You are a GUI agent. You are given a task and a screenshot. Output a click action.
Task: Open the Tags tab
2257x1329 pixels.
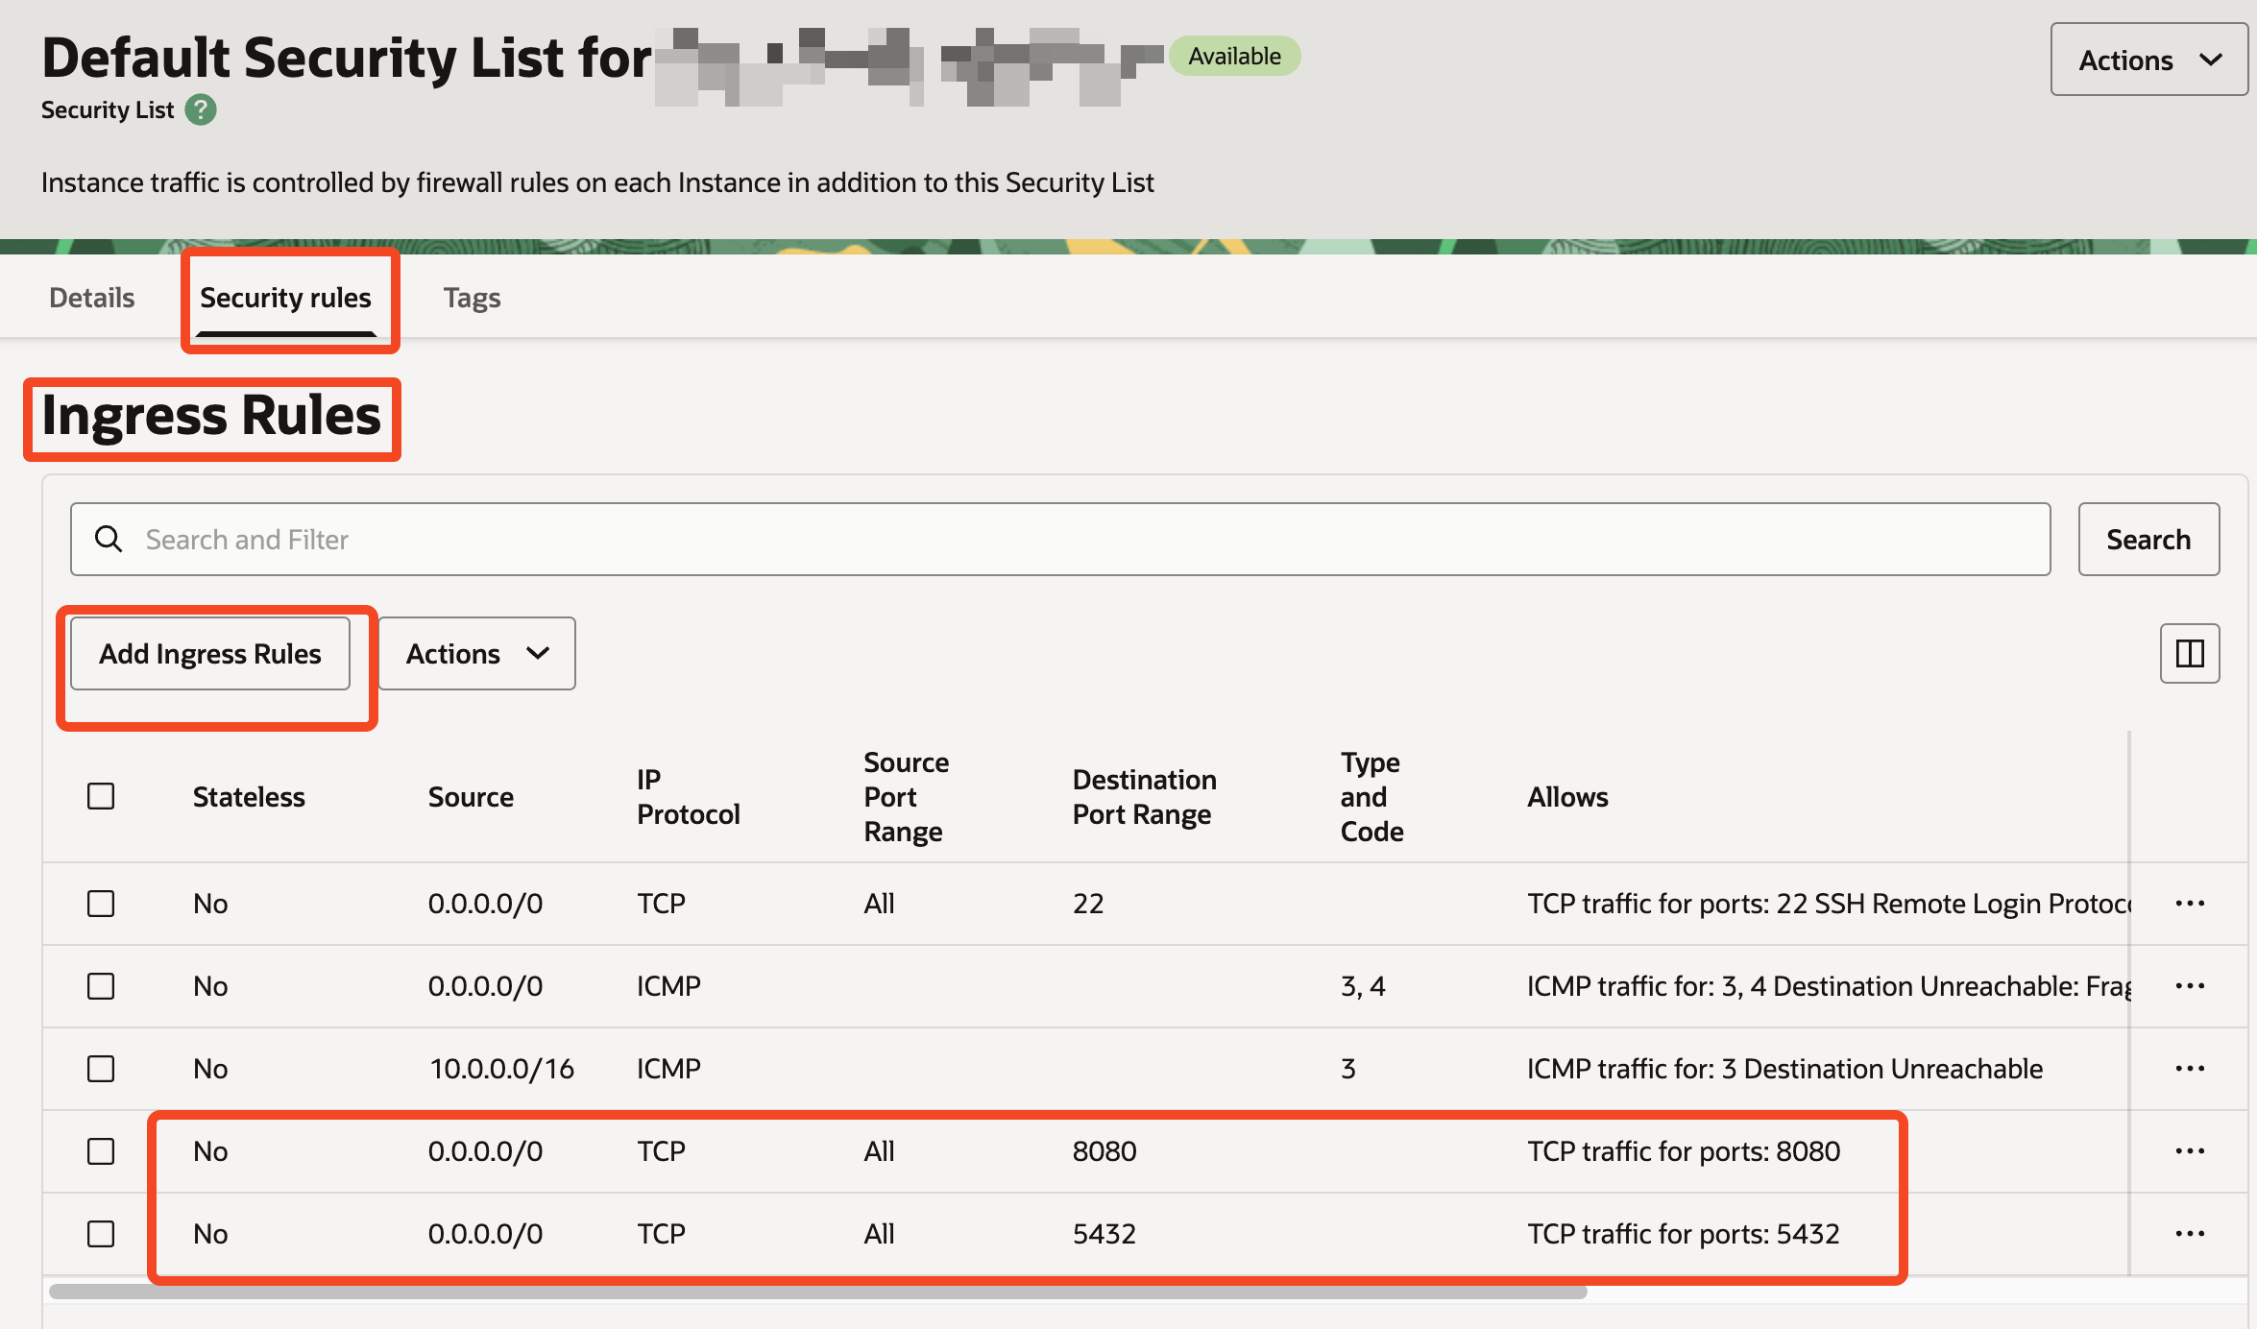tap(472, 298)
